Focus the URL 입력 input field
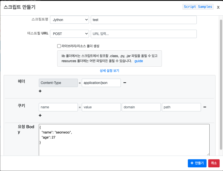This screenshot has width=223, height=171. click(x=144, y=34)
